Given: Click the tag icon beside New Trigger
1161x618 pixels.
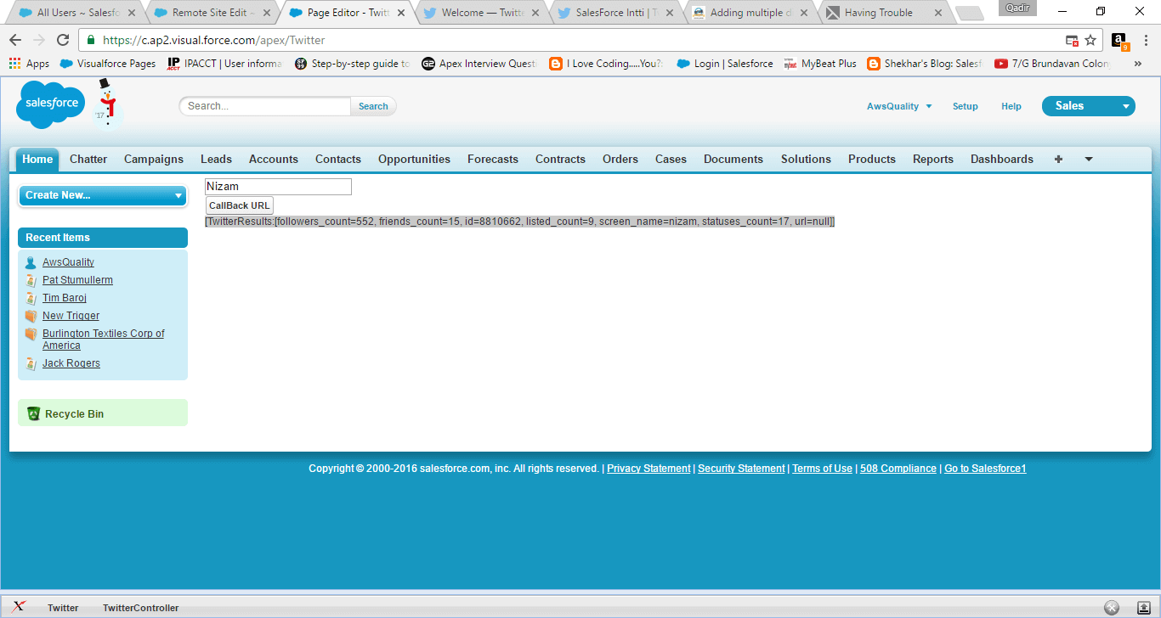Looking at the screenshot, I should (32, 315).
